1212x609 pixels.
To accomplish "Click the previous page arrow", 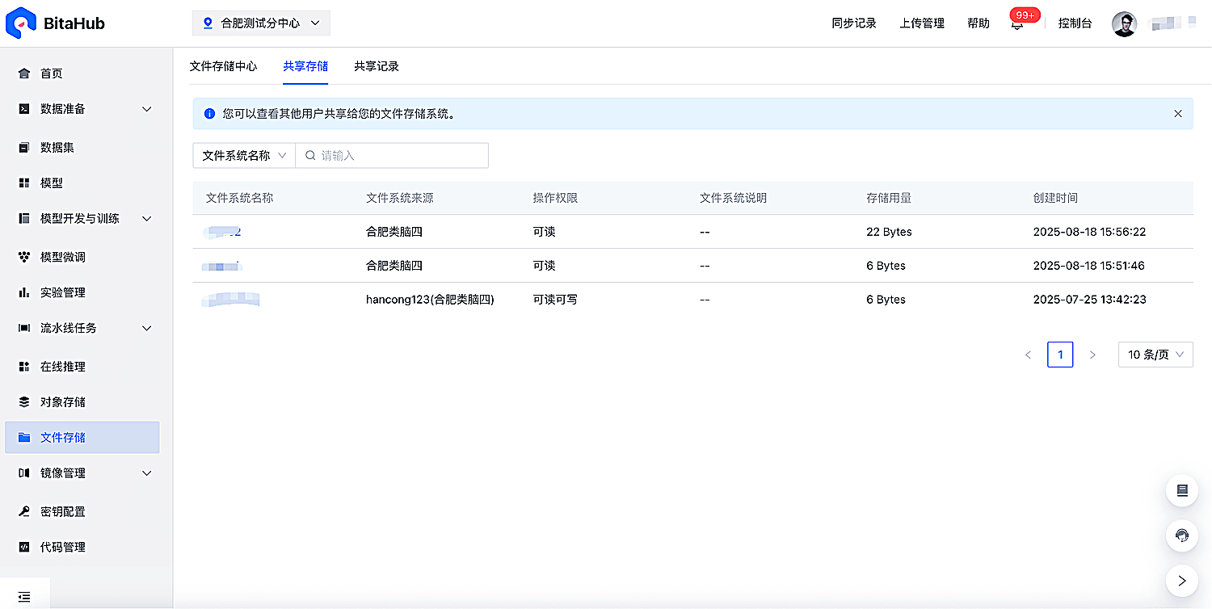I will (x=1028, y=355).
